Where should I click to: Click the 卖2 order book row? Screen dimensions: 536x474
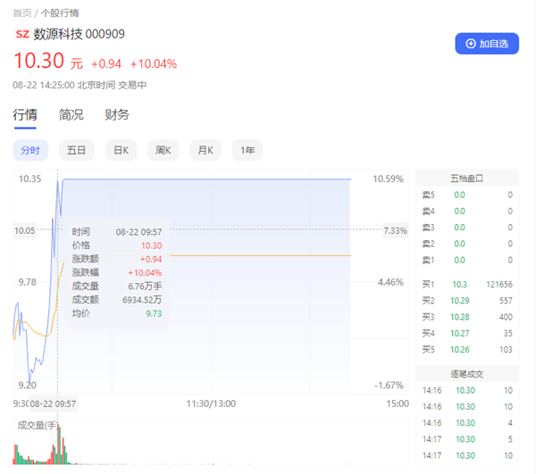click(x=467, y=244)
